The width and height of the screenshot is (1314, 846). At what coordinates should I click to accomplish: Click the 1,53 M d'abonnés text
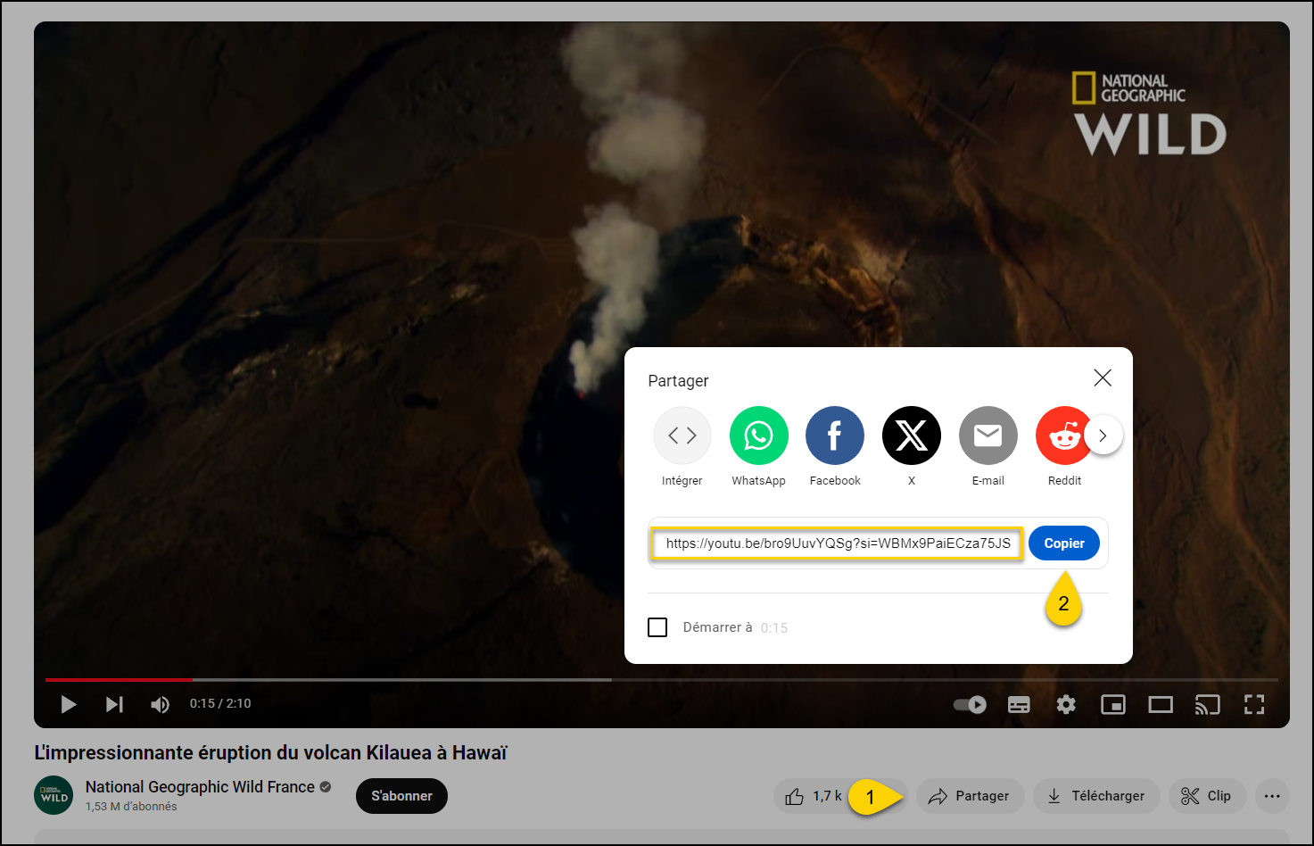click(131, 807)
